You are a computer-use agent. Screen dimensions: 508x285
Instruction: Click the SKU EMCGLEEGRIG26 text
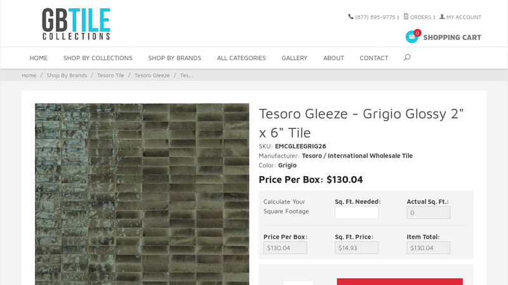tap(300, 146)
